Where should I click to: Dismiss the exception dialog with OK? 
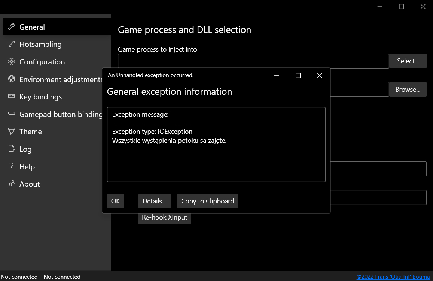point(115,201)
